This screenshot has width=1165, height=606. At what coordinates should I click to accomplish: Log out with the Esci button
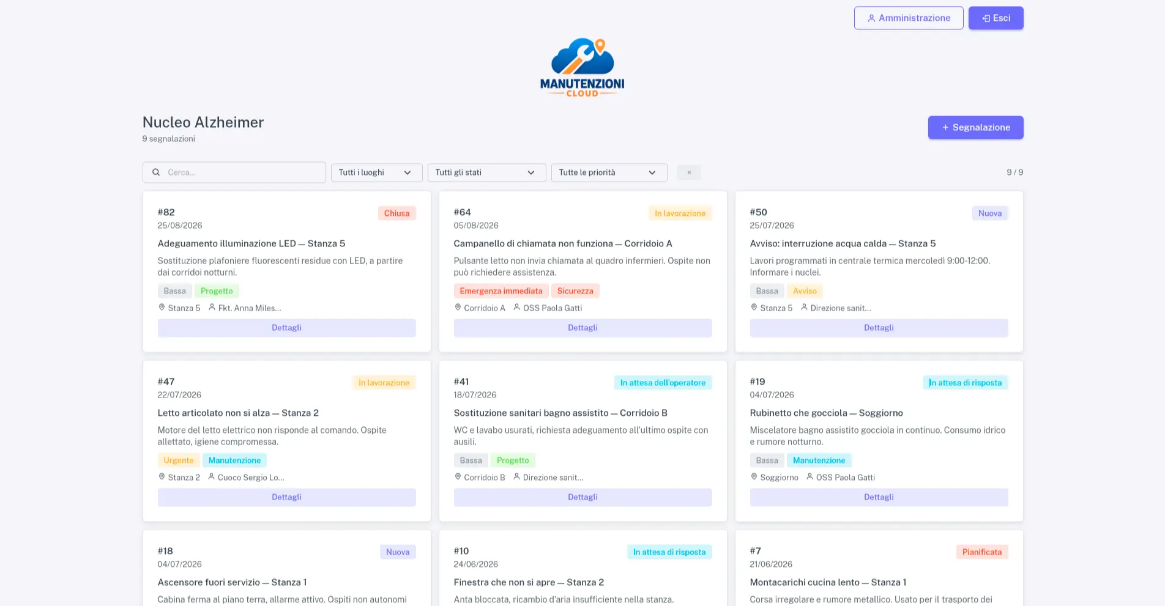(x=996, y=18)
